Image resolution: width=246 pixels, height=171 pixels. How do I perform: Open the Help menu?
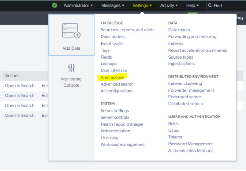point(192,5)
